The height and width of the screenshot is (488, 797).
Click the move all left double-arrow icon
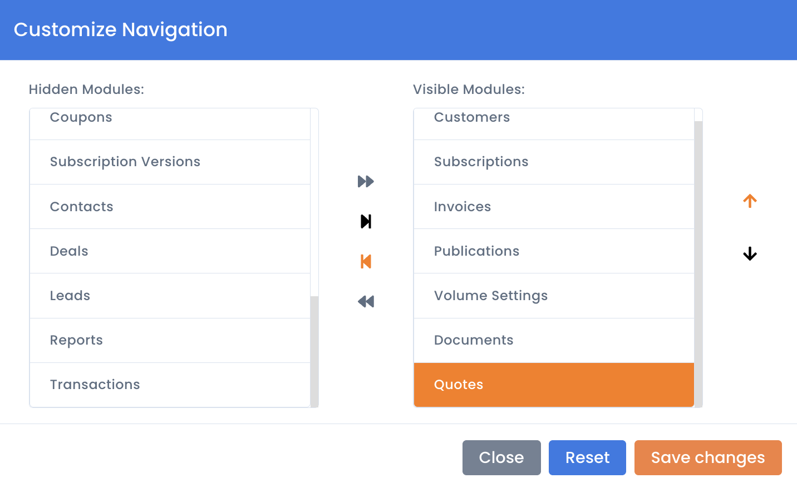366,301
